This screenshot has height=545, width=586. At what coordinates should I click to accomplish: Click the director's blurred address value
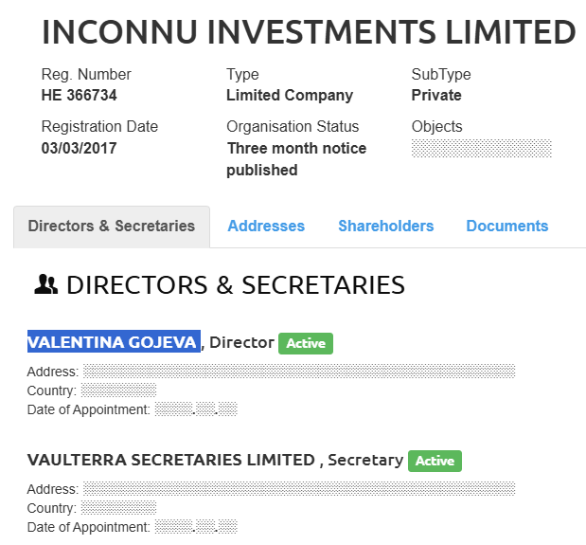coord(299,371)
